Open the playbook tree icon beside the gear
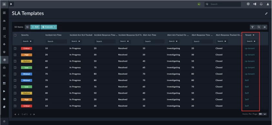The image size is (272, 125). pos(255,4)
